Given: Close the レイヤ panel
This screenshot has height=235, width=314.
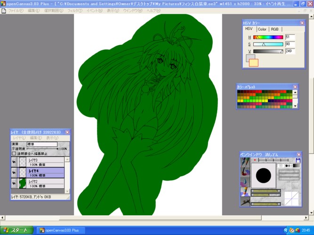Looking at the screenshot, I should [67, 132].
